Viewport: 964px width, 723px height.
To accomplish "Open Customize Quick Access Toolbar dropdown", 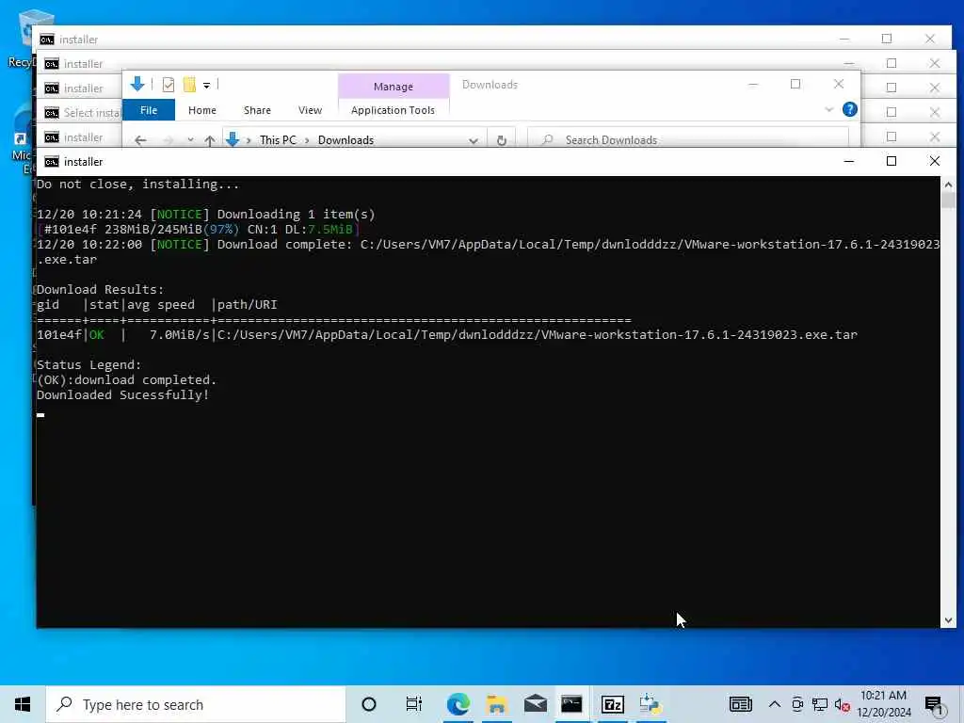I will click(206, 86).
